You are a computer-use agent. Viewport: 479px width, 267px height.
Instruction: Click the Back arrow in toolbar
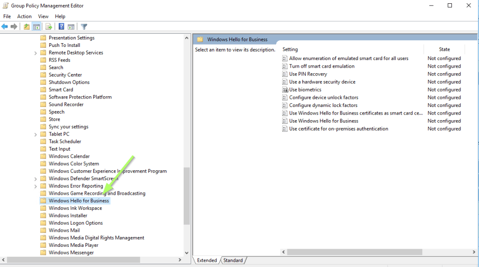tap(5, 27)
